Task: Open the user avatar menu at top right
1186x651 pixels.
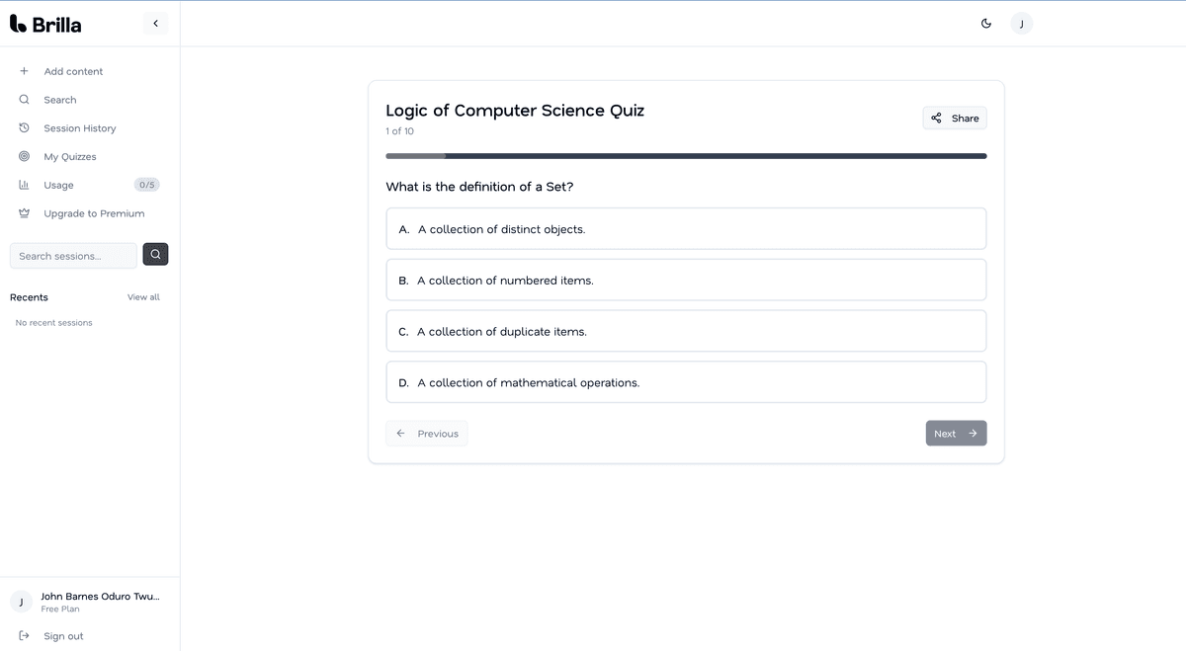Action: [x=1021, y=24]
